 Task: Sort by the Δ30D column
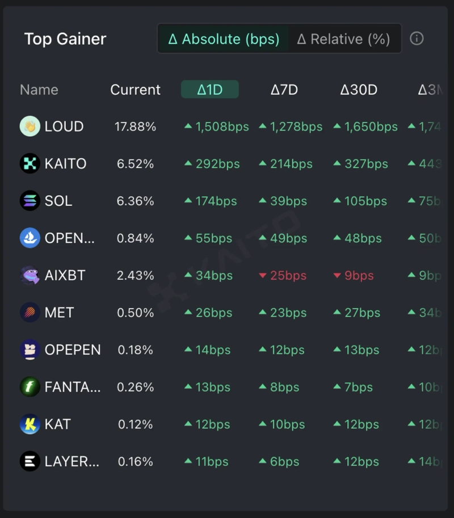tap(359, 90)
